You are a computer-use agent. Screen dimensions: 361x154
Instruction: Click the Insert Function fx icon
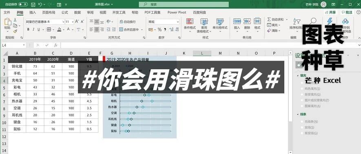point(56,45)
